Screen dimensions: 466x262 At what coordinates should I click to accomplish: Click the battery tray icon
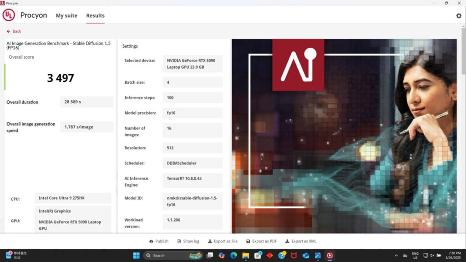tap(439, 256)
